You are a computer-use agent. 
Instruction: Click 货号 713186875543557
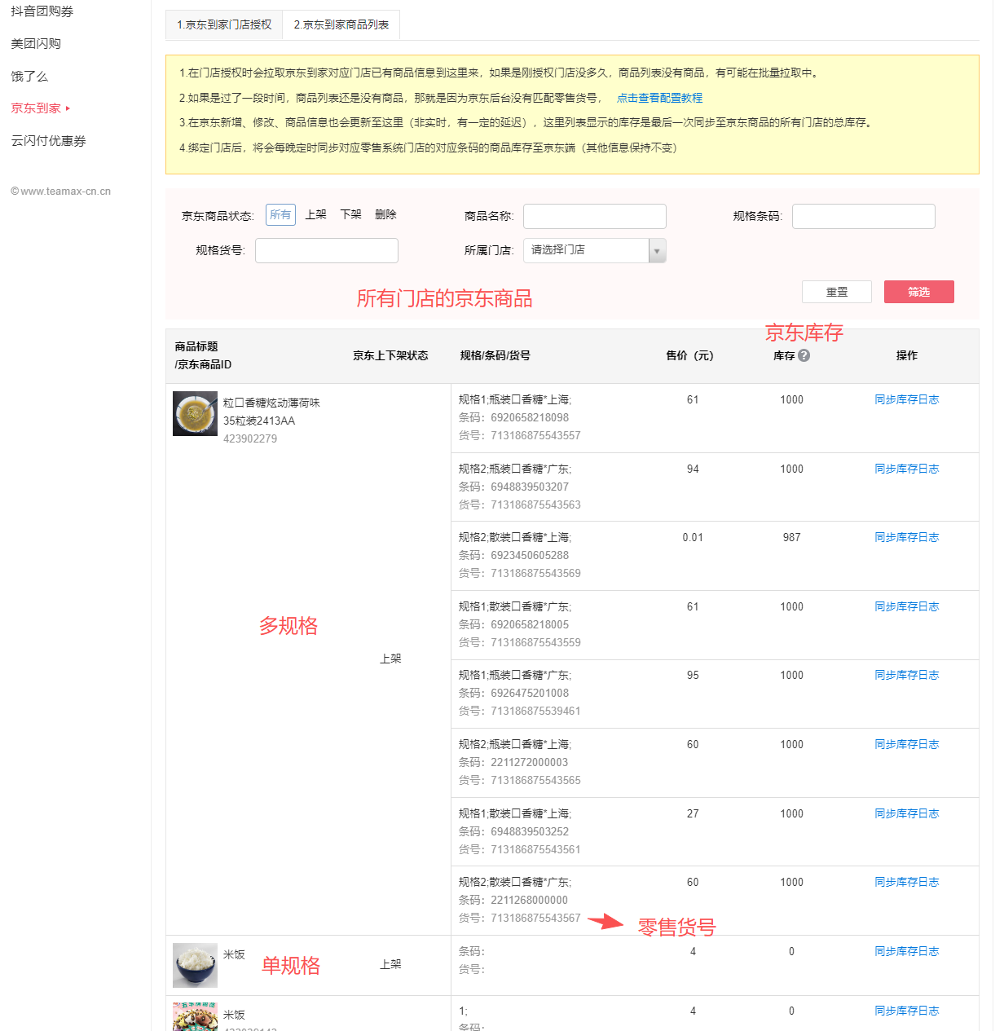coord(519,435)
